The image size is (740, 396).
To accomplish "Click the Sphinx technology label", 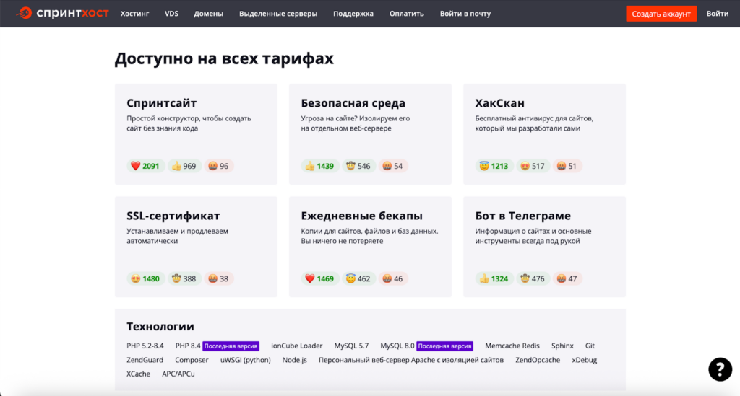I will [x=562, y=346].
